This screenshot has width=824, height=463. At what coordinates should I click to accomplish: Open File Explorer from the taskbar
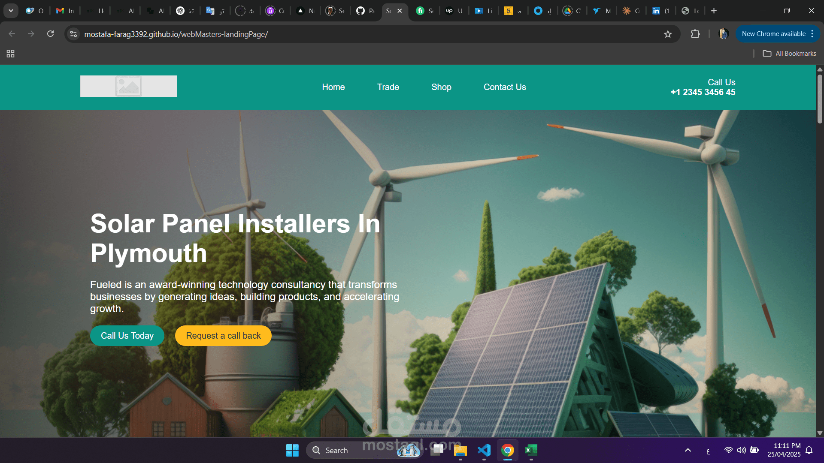(461, 450)
